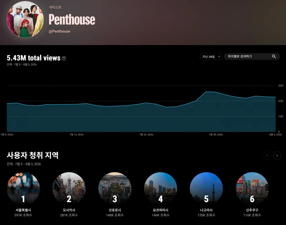The image size is (286, 225).
Task: Open the @Penthouse channel handle link
Action: point(60,31)
